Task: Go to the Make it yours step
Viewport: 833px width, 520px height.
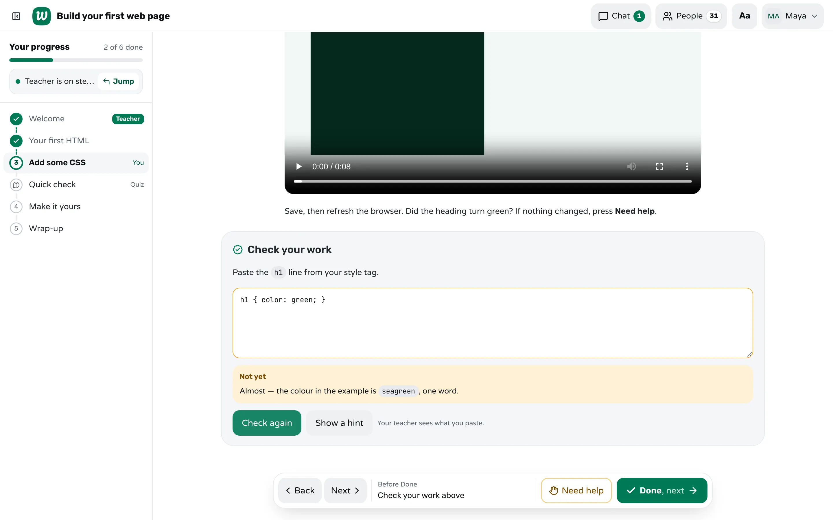Action: tap(76, 207)
